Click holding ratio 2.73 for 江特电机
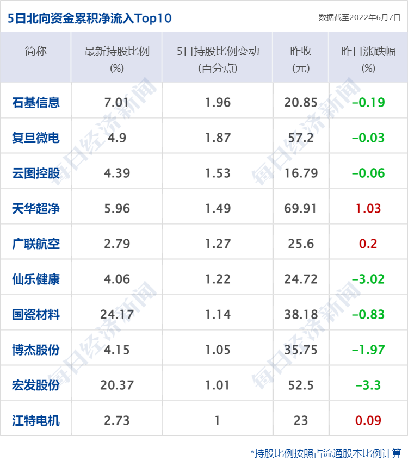 click(117, 421)
